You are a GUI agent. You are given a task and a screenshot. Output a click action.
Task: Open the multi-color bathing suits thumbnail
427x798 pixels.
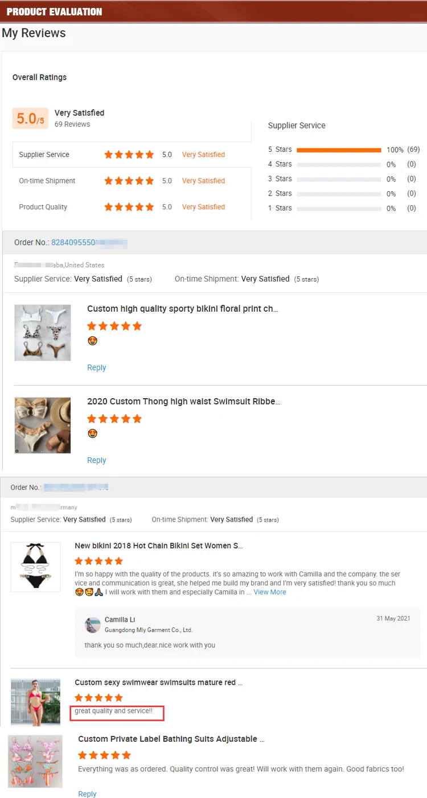coord(35,761)
